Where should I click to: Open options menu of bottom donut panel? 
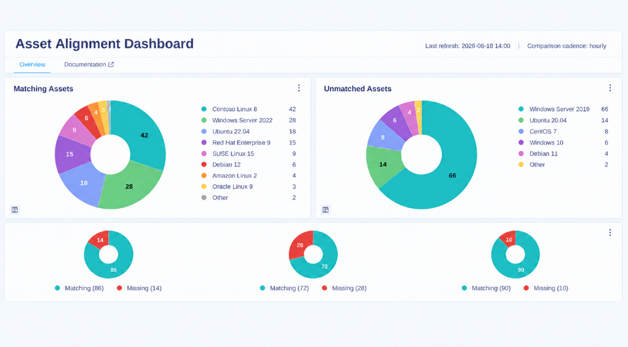pos(610,233)
